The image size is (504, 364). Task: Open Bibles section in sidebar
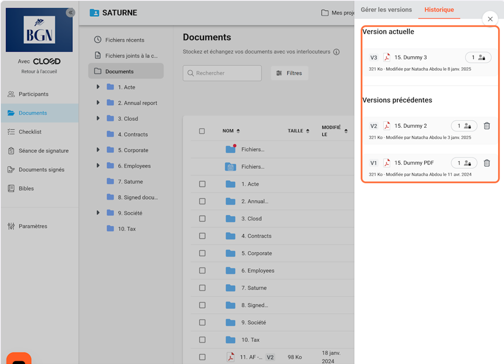[x=26, y=189]
